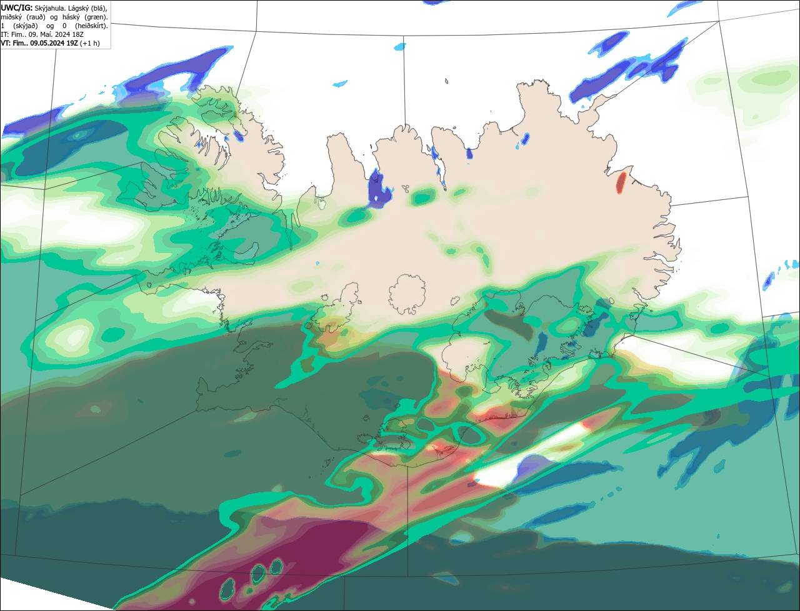Click the bright white elongated patch south-east of Iceland

531,456
